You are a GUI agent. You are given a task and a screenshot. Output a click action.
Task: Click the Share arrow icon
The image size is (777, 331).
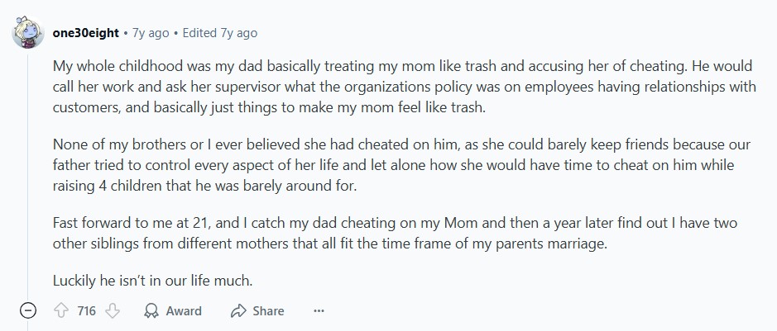click(x=238, y=311)
